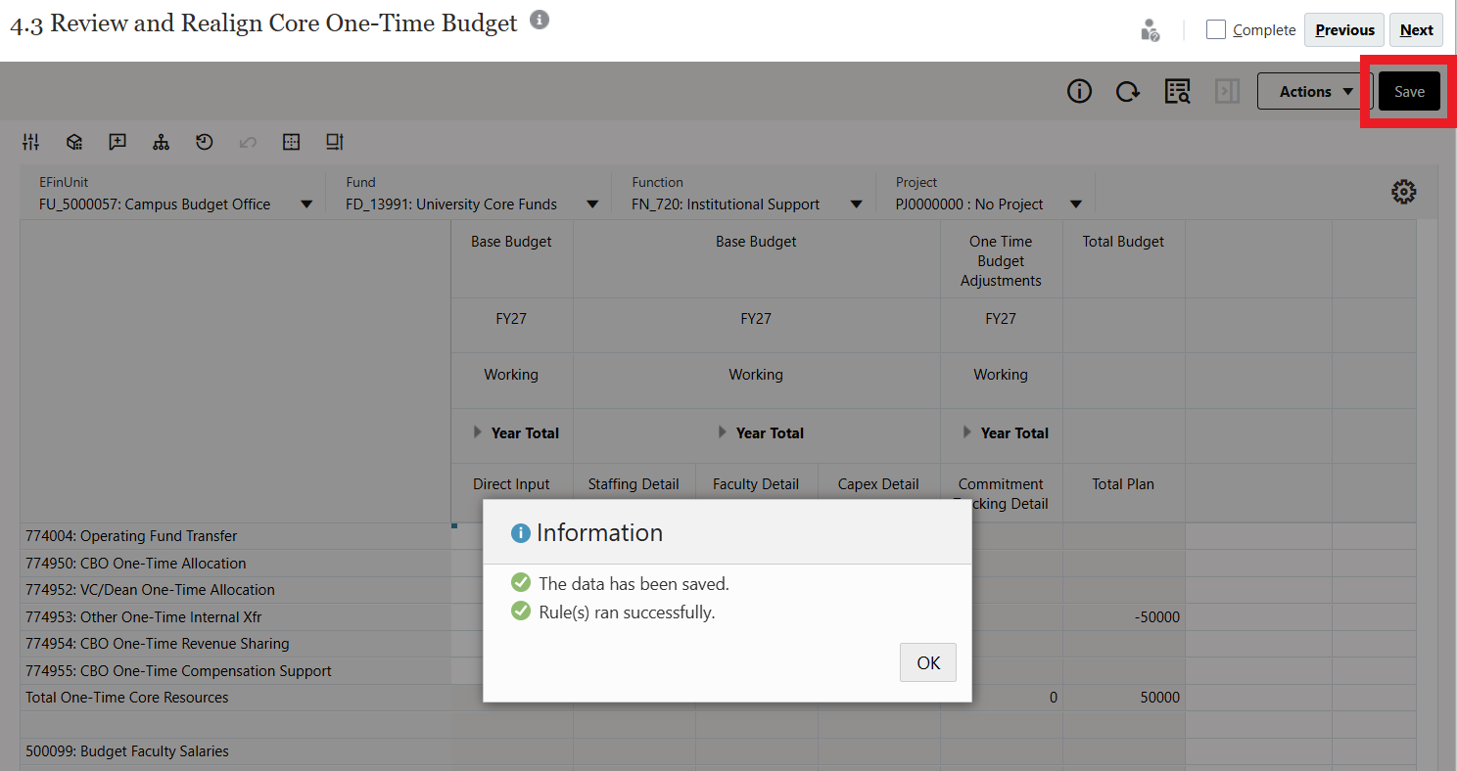Refresh the form data
This screenshot has height=771, width=1457.
click(x=1128, y=91)
